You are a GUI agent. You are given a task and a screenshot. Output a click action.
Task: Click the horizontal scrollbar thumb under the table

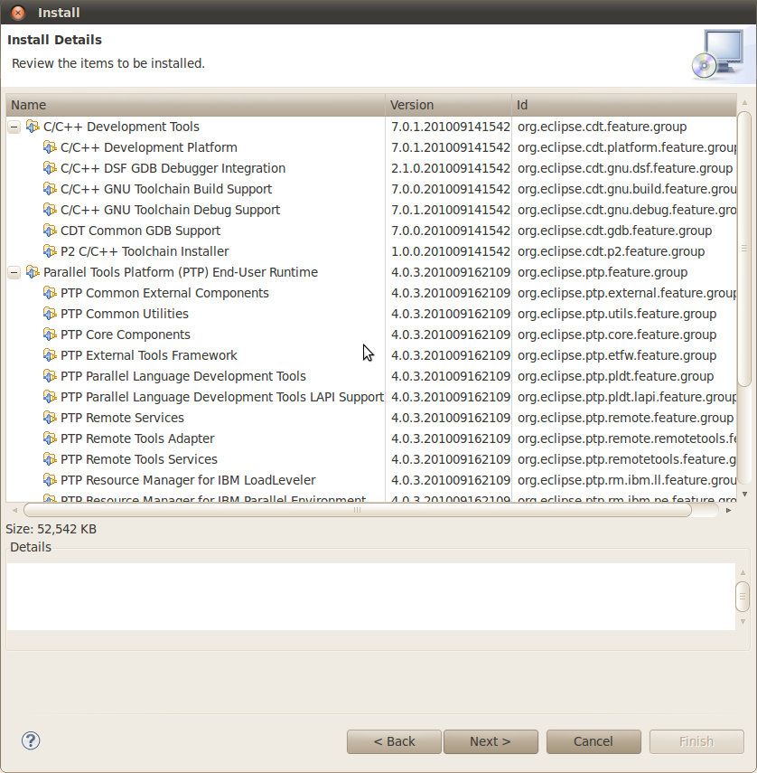(358, 510)
